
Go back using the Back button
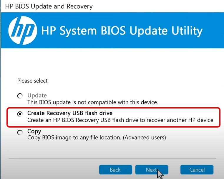pyautogui.click(x=115, y=170)
